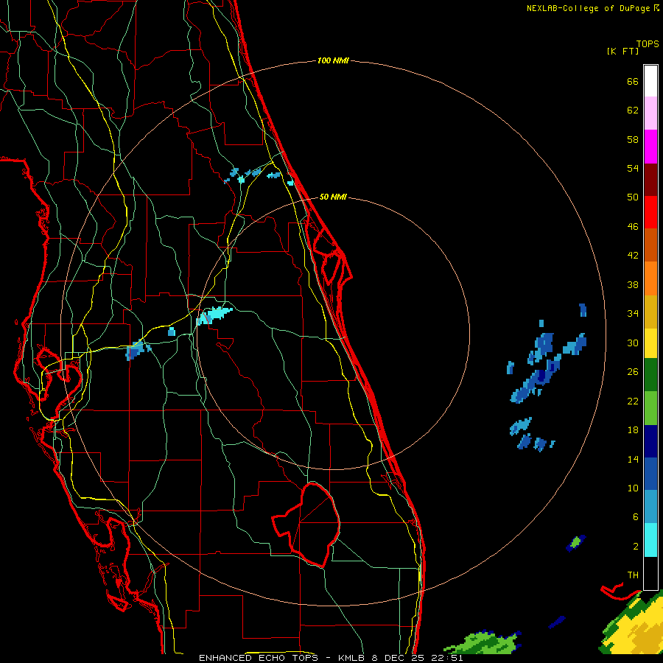Click the gold 38 kft legend swatch
Viewport: 663px width, 663px height.
pyautogui.click(x=650, y=312)
